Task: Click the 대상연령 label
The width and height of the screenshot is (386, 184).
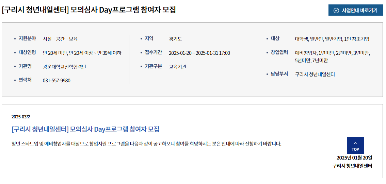Action: coord(27,52)
